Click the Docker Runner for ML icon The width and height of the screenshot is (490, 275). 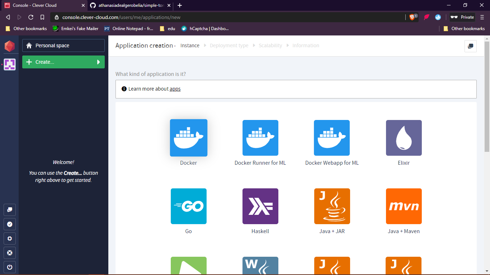click(x=260, y=138)
